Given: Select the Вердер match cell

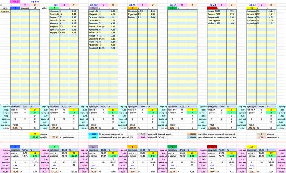Looking at the screenshot, I should [x=54, y=33].
